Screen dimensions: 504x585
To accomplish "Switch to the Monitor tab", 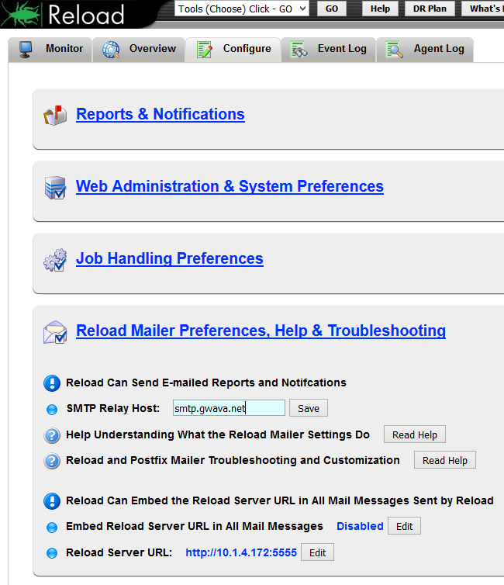I will 50,49.
